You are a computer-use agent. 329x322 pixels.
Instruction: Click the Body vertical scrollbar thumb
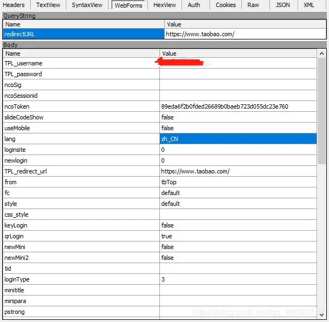click(x=321, y=111)
